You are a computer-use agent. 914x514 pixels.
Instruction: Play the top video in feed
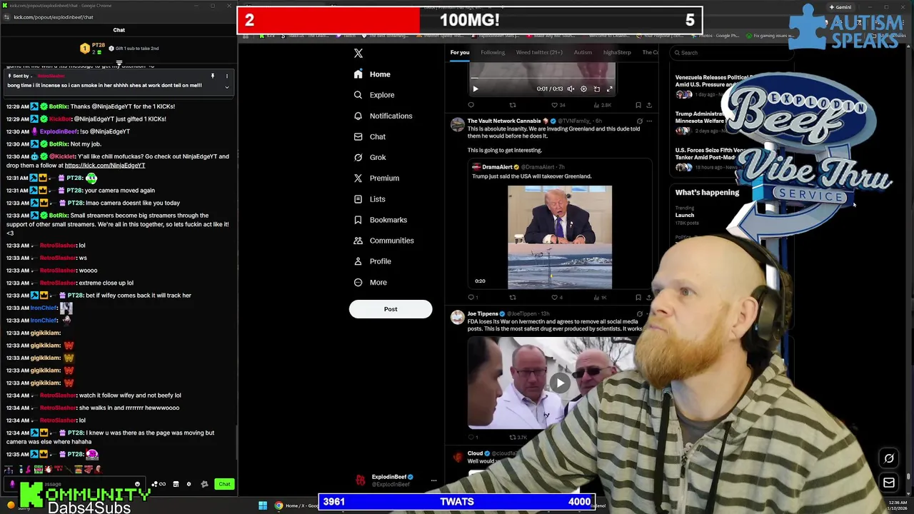[476, 89]
